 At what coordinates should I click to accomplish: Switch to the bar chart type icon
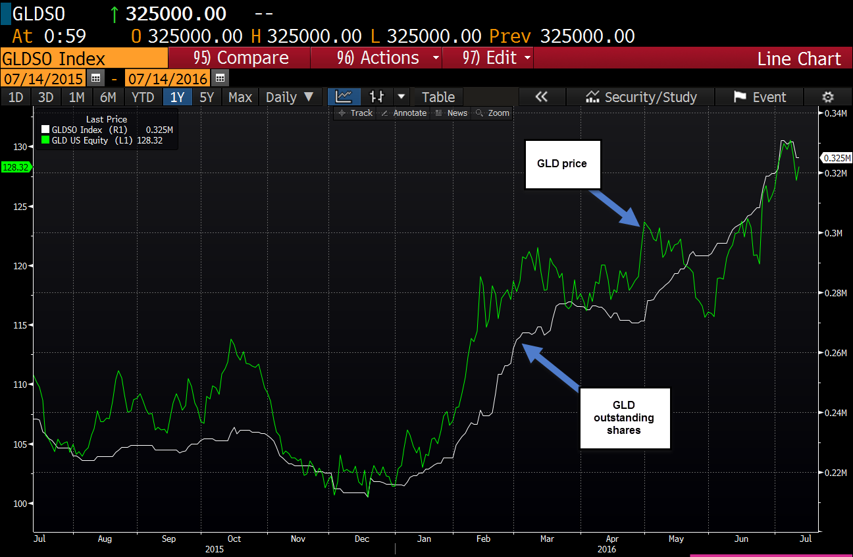[377, 97]
